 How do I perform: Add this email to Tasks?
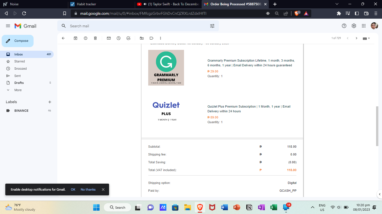point(128,38)
